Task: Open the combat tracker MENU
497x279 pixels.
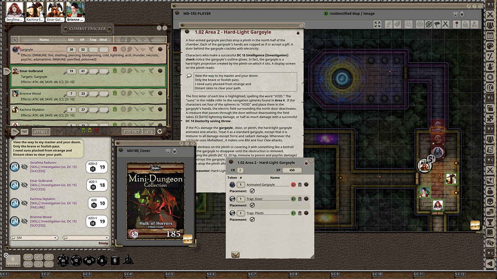Action: 41,132
